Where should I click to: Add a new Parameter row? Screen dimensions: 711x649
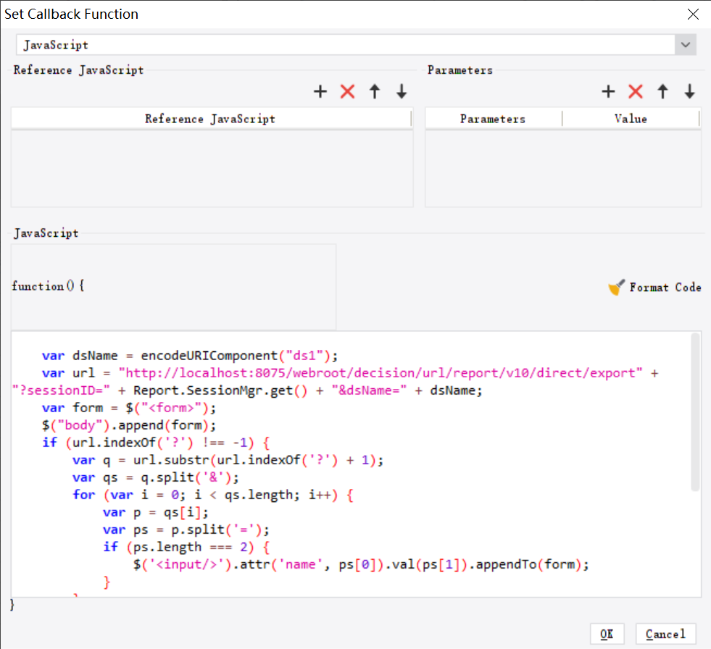click(x=608, y=91)
